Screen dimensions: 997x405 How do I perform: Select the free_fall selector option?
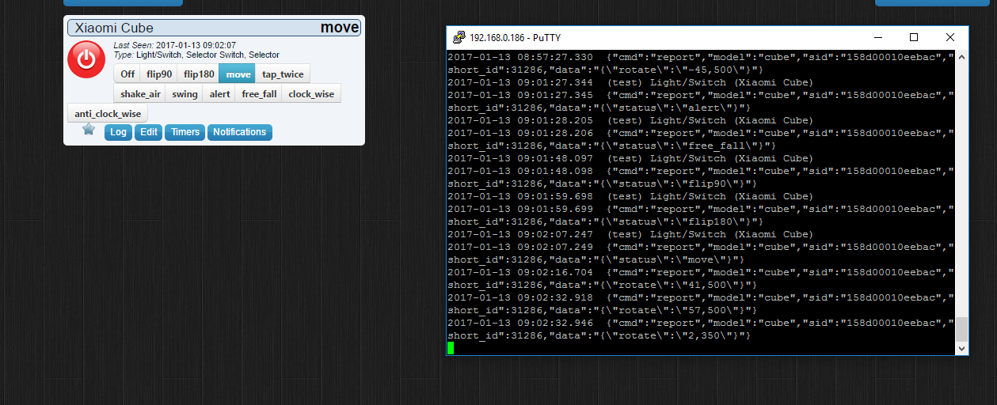[259, 94]
